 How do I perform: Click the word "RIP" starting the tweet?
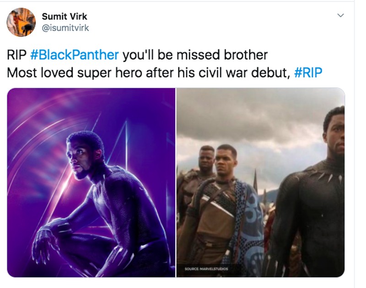pyautogui.click(x=17, y=55)
